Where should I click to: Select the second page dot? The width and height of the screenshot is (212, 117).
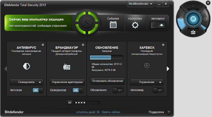(x=79, y=103)
